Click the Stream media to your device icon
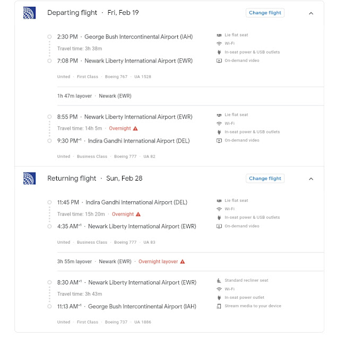The width and height of the screenshot is (337, 339). pyautogui.click(x=219, y=306)
